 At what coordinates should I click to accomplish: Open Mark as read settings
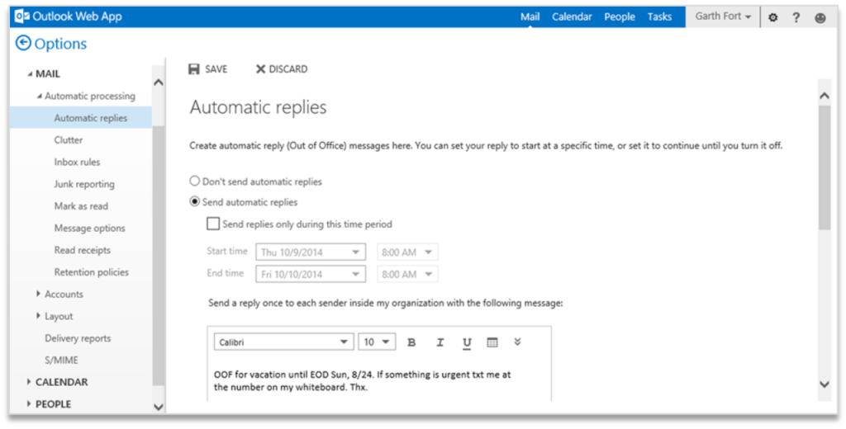[81, 206]
